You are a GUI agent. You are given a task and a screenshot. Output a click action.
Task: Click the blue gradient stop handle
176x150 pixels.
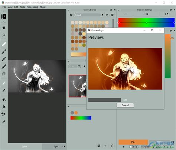tap(175, 23)
